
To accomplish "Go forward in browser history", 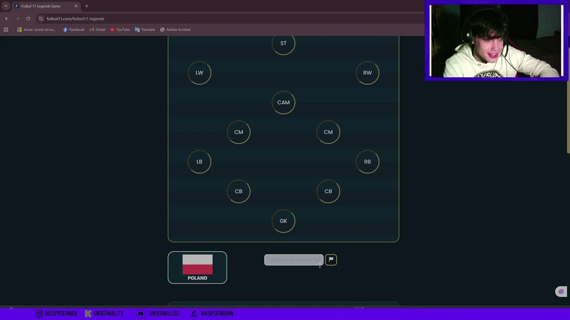I will pos(17,19).
